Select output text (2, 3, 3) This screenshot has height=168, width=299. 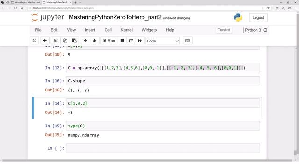coord(78,90)
